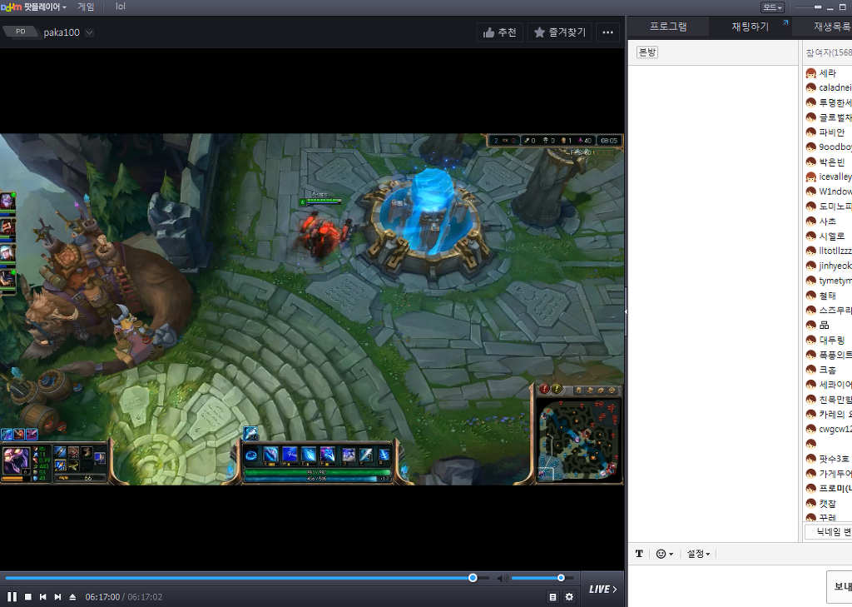852x607 pixels.
Task: Click the bottom teammate portrait on left edge
Action: (7, 279)
